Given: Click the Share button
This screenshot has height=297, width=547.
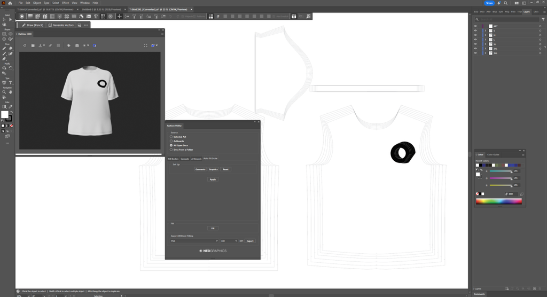Looking at the screenshot, I should coord(489,3).
